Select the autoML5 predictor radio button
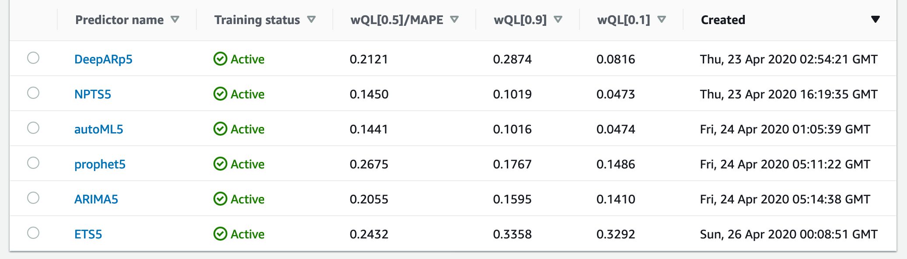 click(x=33, y=128)
